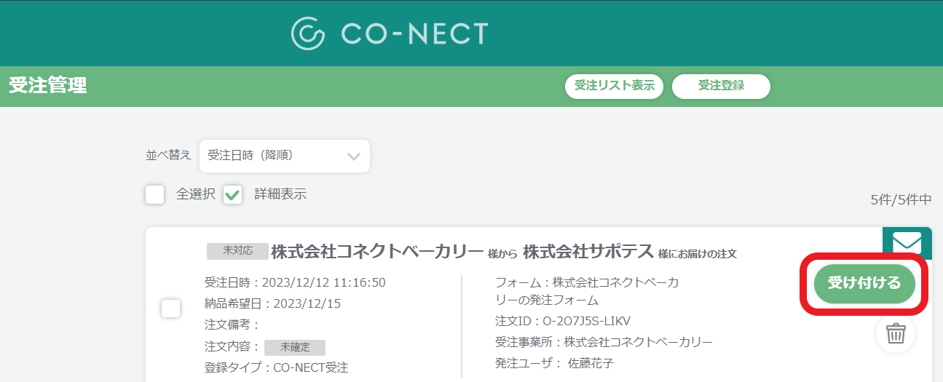The height and width of the screenshot is (382, 943).
Task: Delete order with trash can icon
Action: coord(896,334)
